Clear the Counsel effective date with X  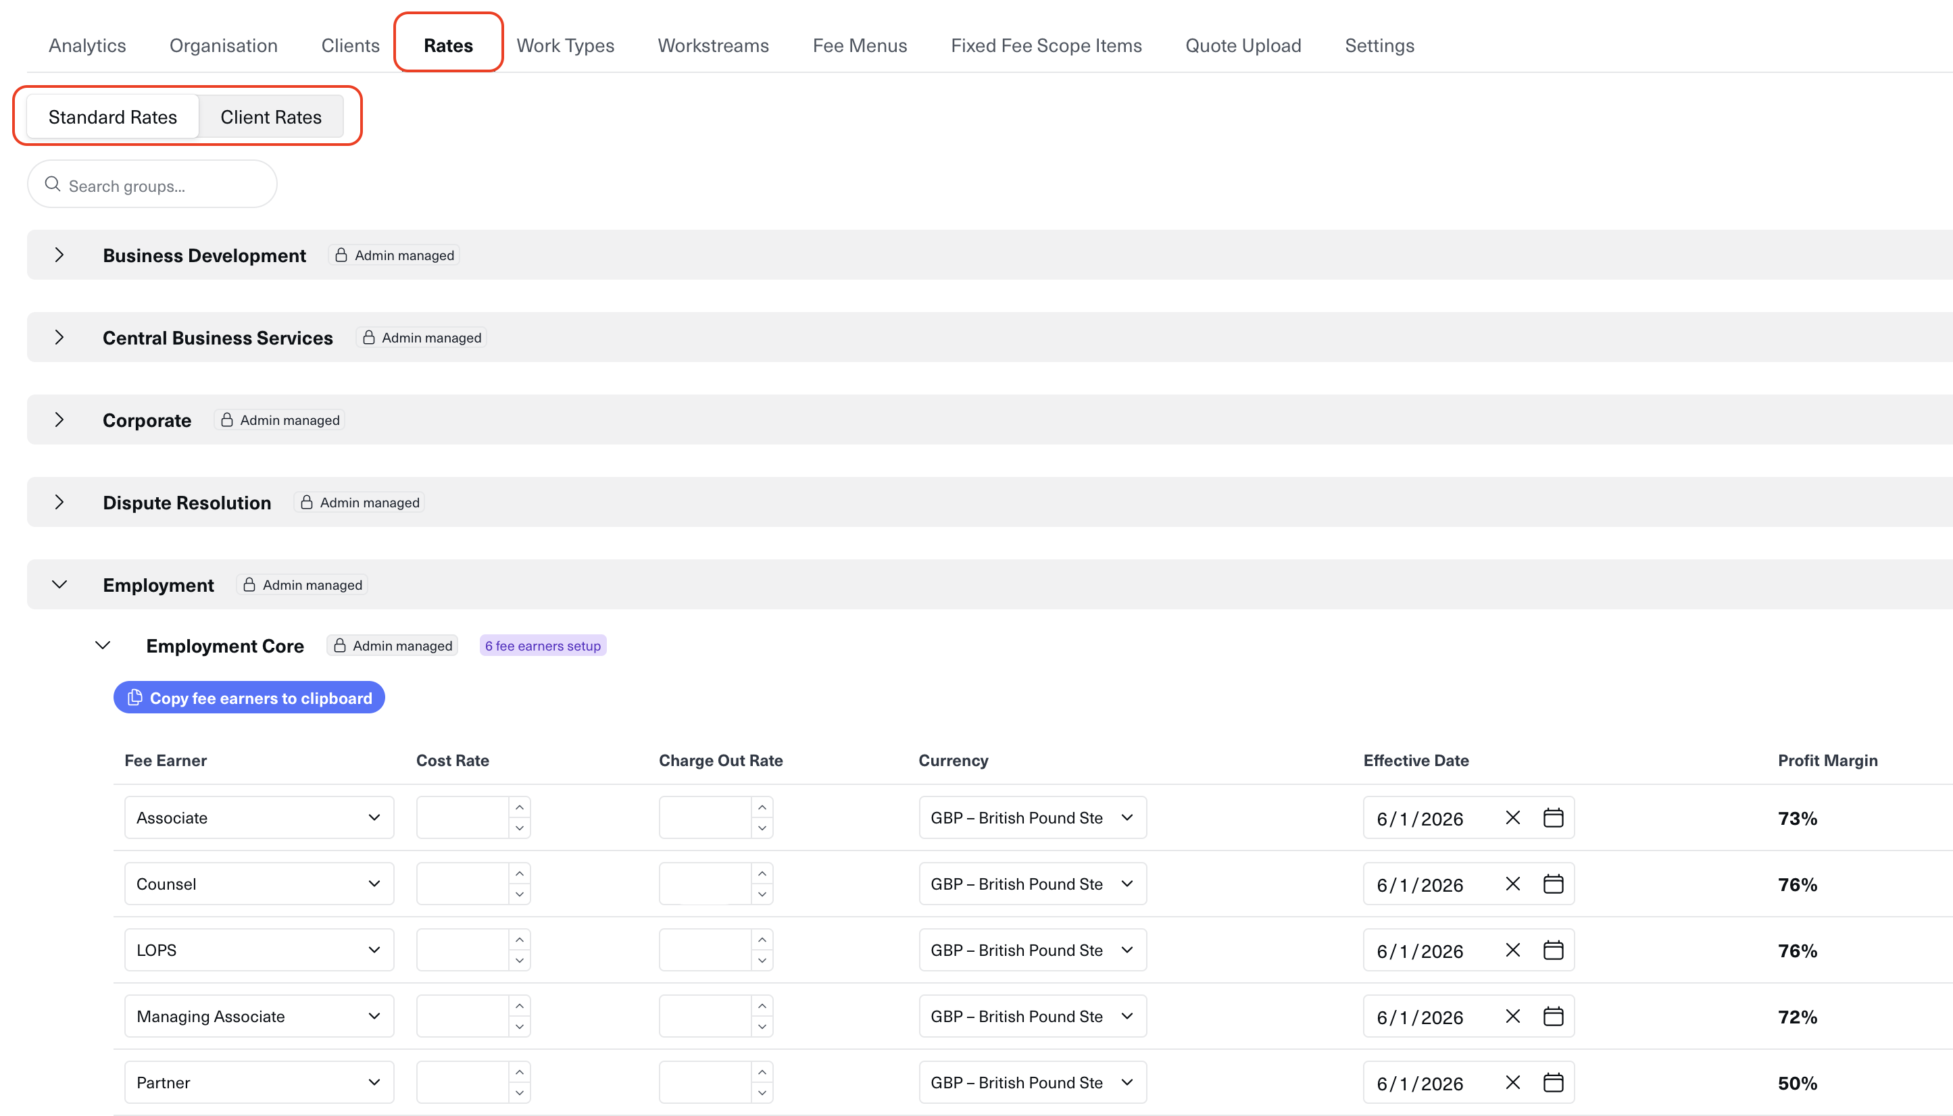pos(1512,884)
